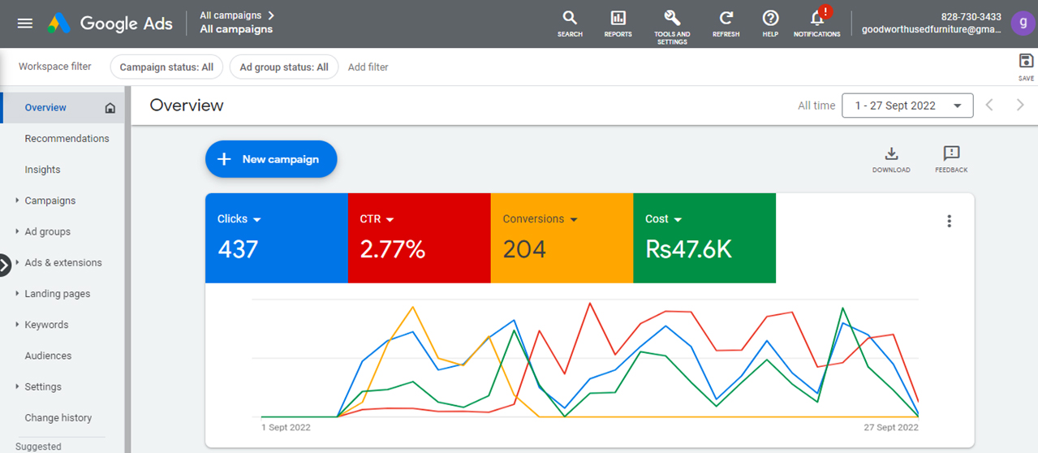
Task: Click the Search magnifier icon
Action: point(570,19)
